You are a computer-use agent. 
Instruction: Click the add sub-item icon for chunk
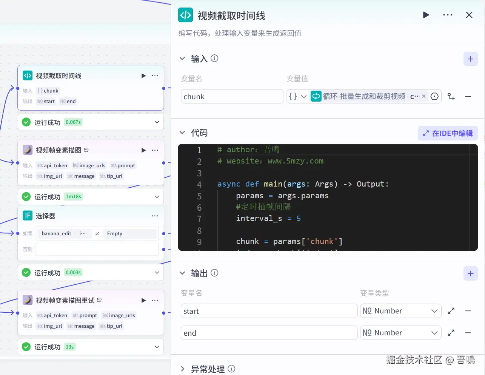451,96
